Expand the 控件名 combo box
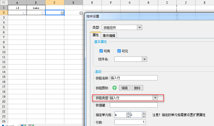 coord(144,59)
